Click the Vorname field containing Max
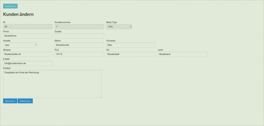 (x=131, y=45)
